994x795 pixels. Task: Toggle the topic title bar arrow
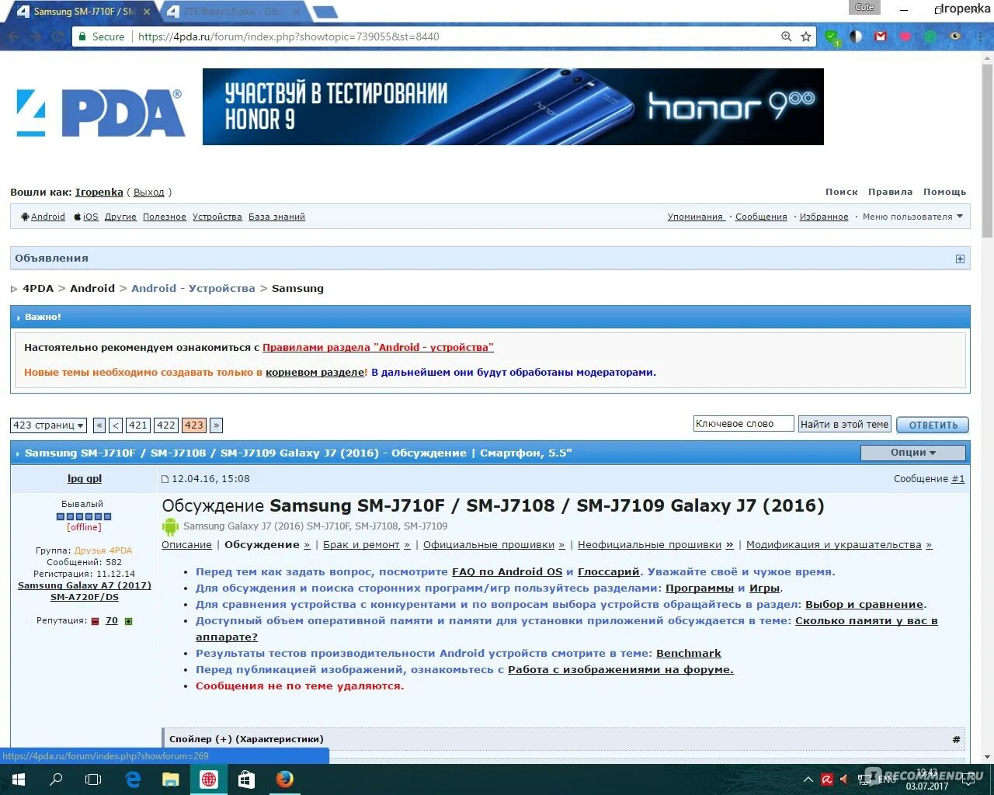click(18, 453)
